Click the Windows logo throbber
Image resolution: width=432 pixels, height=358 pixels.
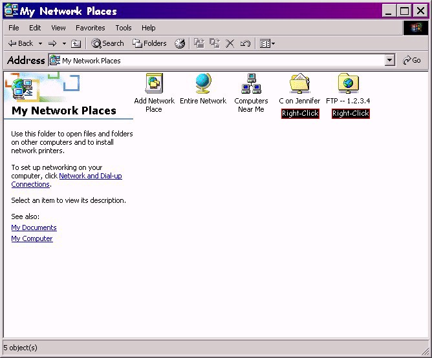pyautogui.click(x=416, y=28)
